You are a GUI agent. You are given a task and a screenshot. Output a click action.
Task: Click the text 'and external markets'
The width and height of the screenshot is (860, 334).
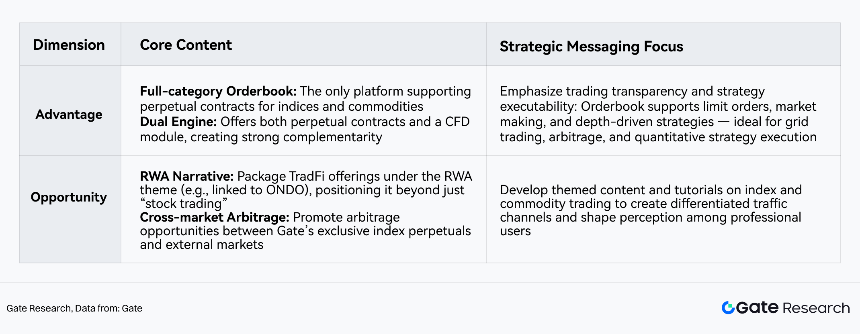click(202, 244)
